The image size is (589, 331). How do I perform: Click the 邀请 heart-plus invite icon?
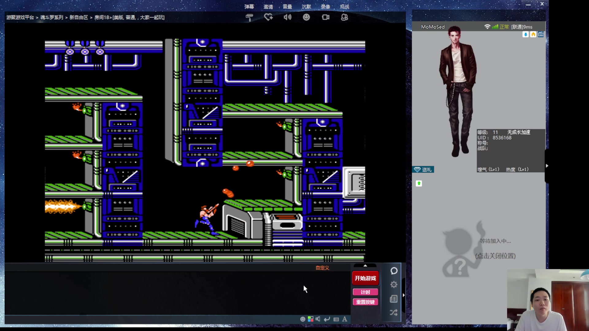point(268,17)
